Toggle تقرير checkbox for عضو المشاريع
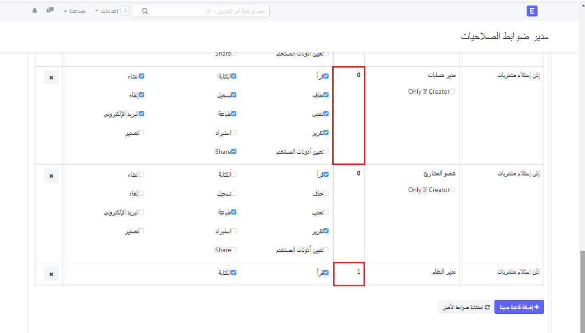585x333 pixels. (x=326, y=231)
